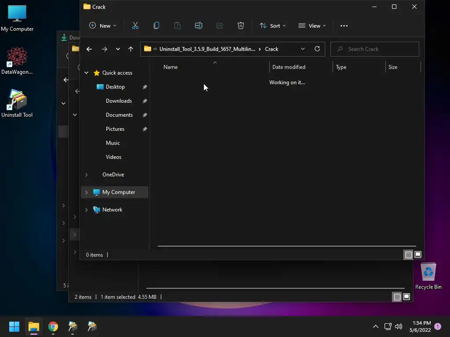Switch Crack window to details view
This screenshot has width=450, height=337.
408,255
